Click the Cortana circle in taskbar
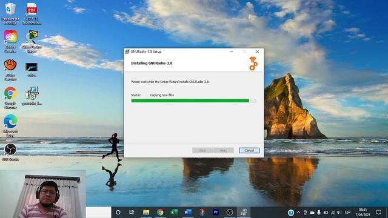This screenshot has width=388, height=218. point(118,213)
